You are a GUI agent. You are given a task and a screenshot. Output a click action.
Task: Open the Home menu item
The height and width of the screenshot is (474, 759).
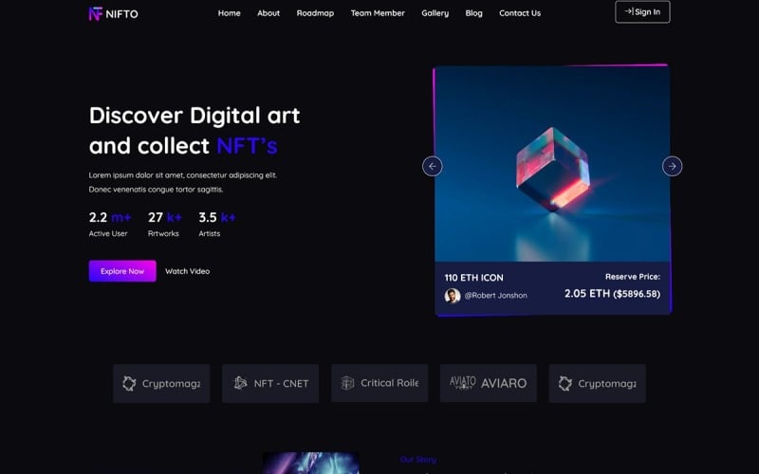(x=229, y=13)
